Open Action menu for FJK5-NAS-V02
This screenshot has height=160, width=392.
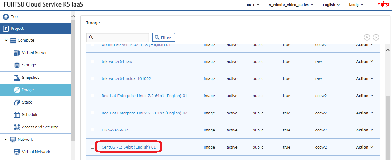pos(364,130)
